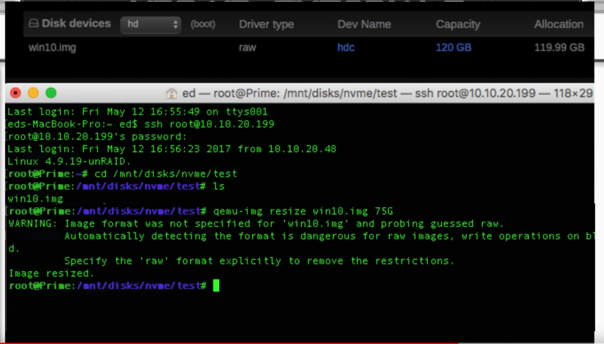Click the qemu-img resize command line
The image size is (604, 344).
pos(201,211)
